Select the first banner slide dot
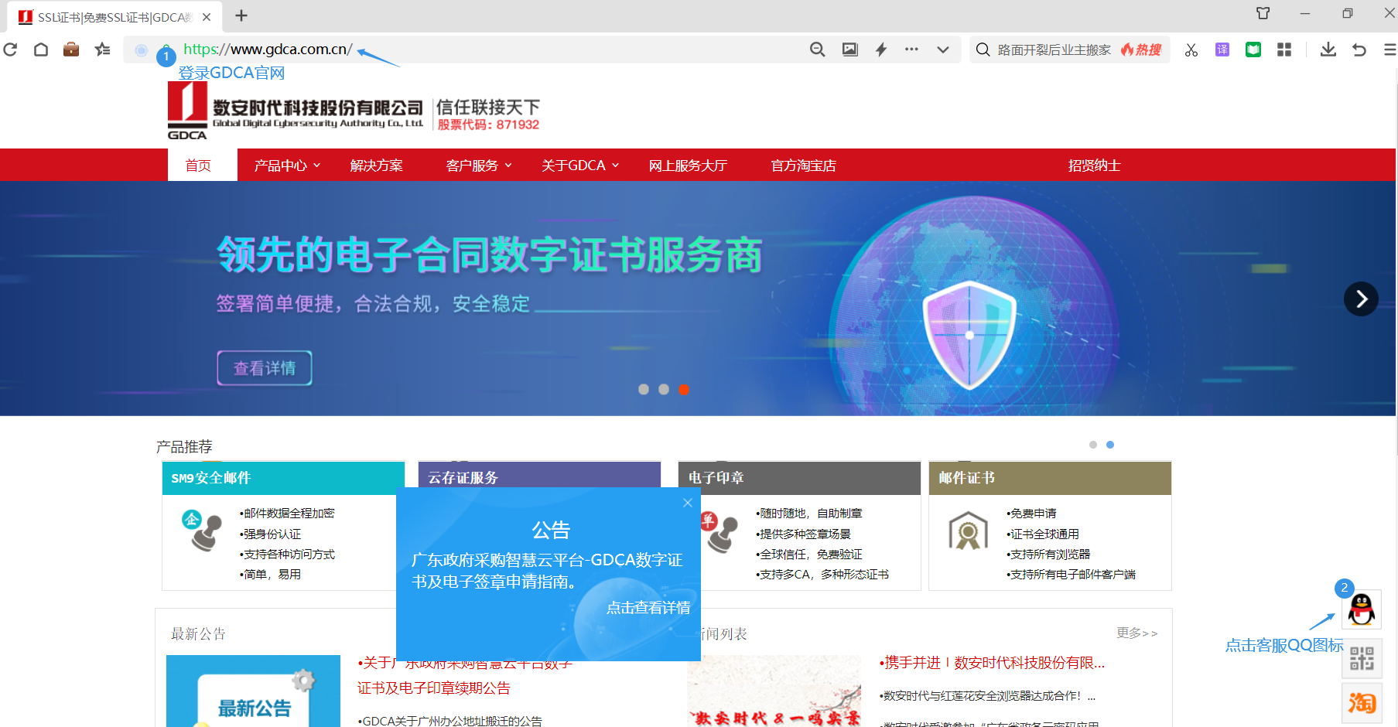The image size is (1398, 727). (x=644, y=390)
